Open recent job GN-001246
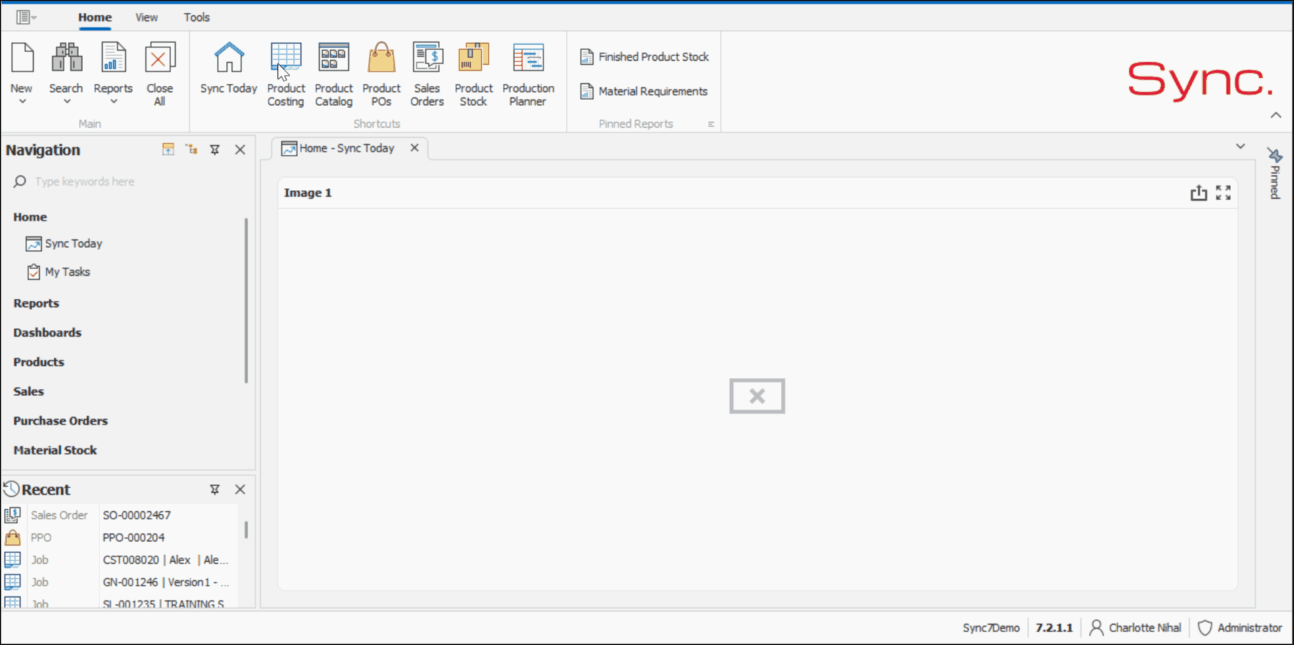The image size is (1294, 645). coord(122,582)
